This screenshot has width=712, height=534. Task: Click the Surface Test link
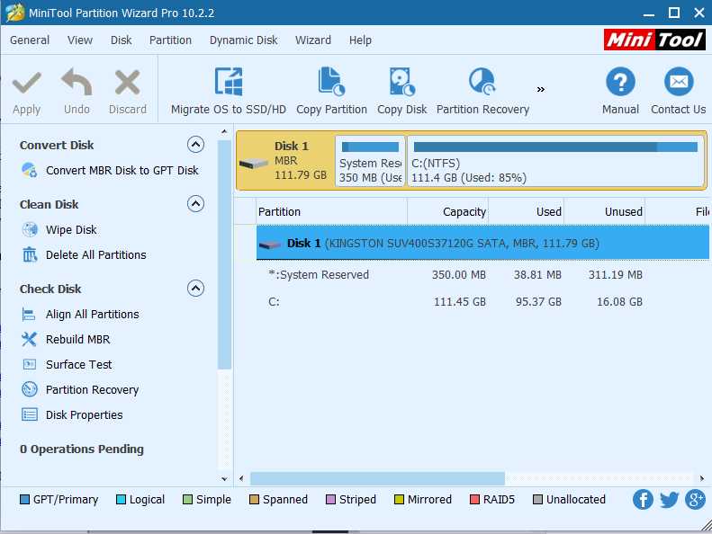78,364
